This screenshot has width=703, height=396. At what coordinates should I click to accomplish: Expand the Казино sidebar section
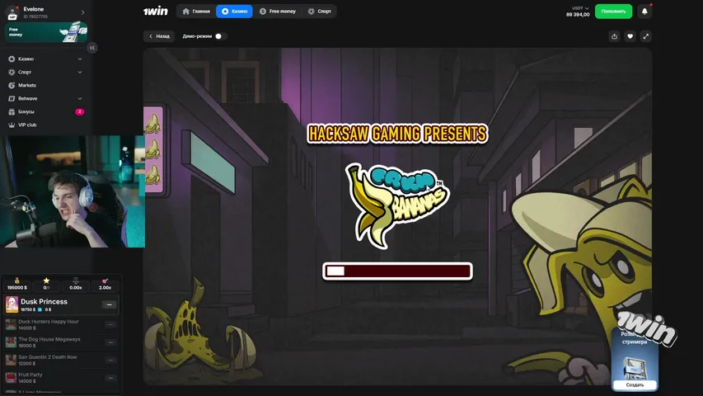(80, 59)
